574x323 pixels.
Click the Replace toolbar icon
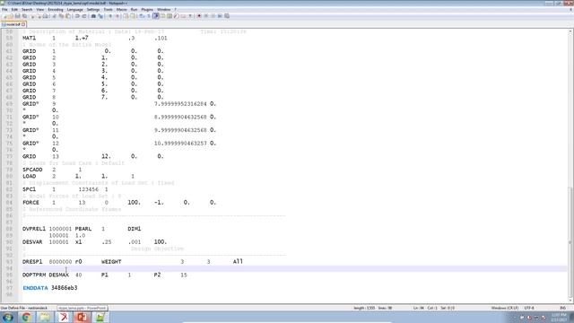[100, 16]
